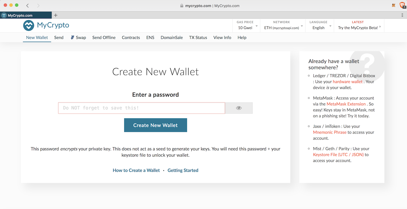
Task: Focus the password input field
Action: [141, 108]
